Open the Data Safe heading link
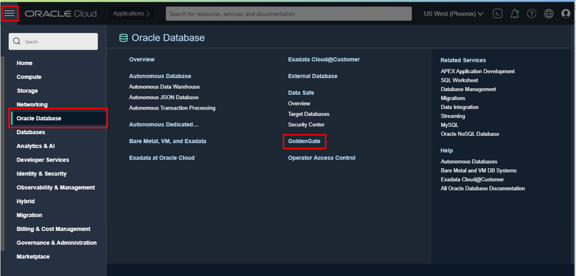This screenshot has height=276, width=576. click(x=301, y=93)
